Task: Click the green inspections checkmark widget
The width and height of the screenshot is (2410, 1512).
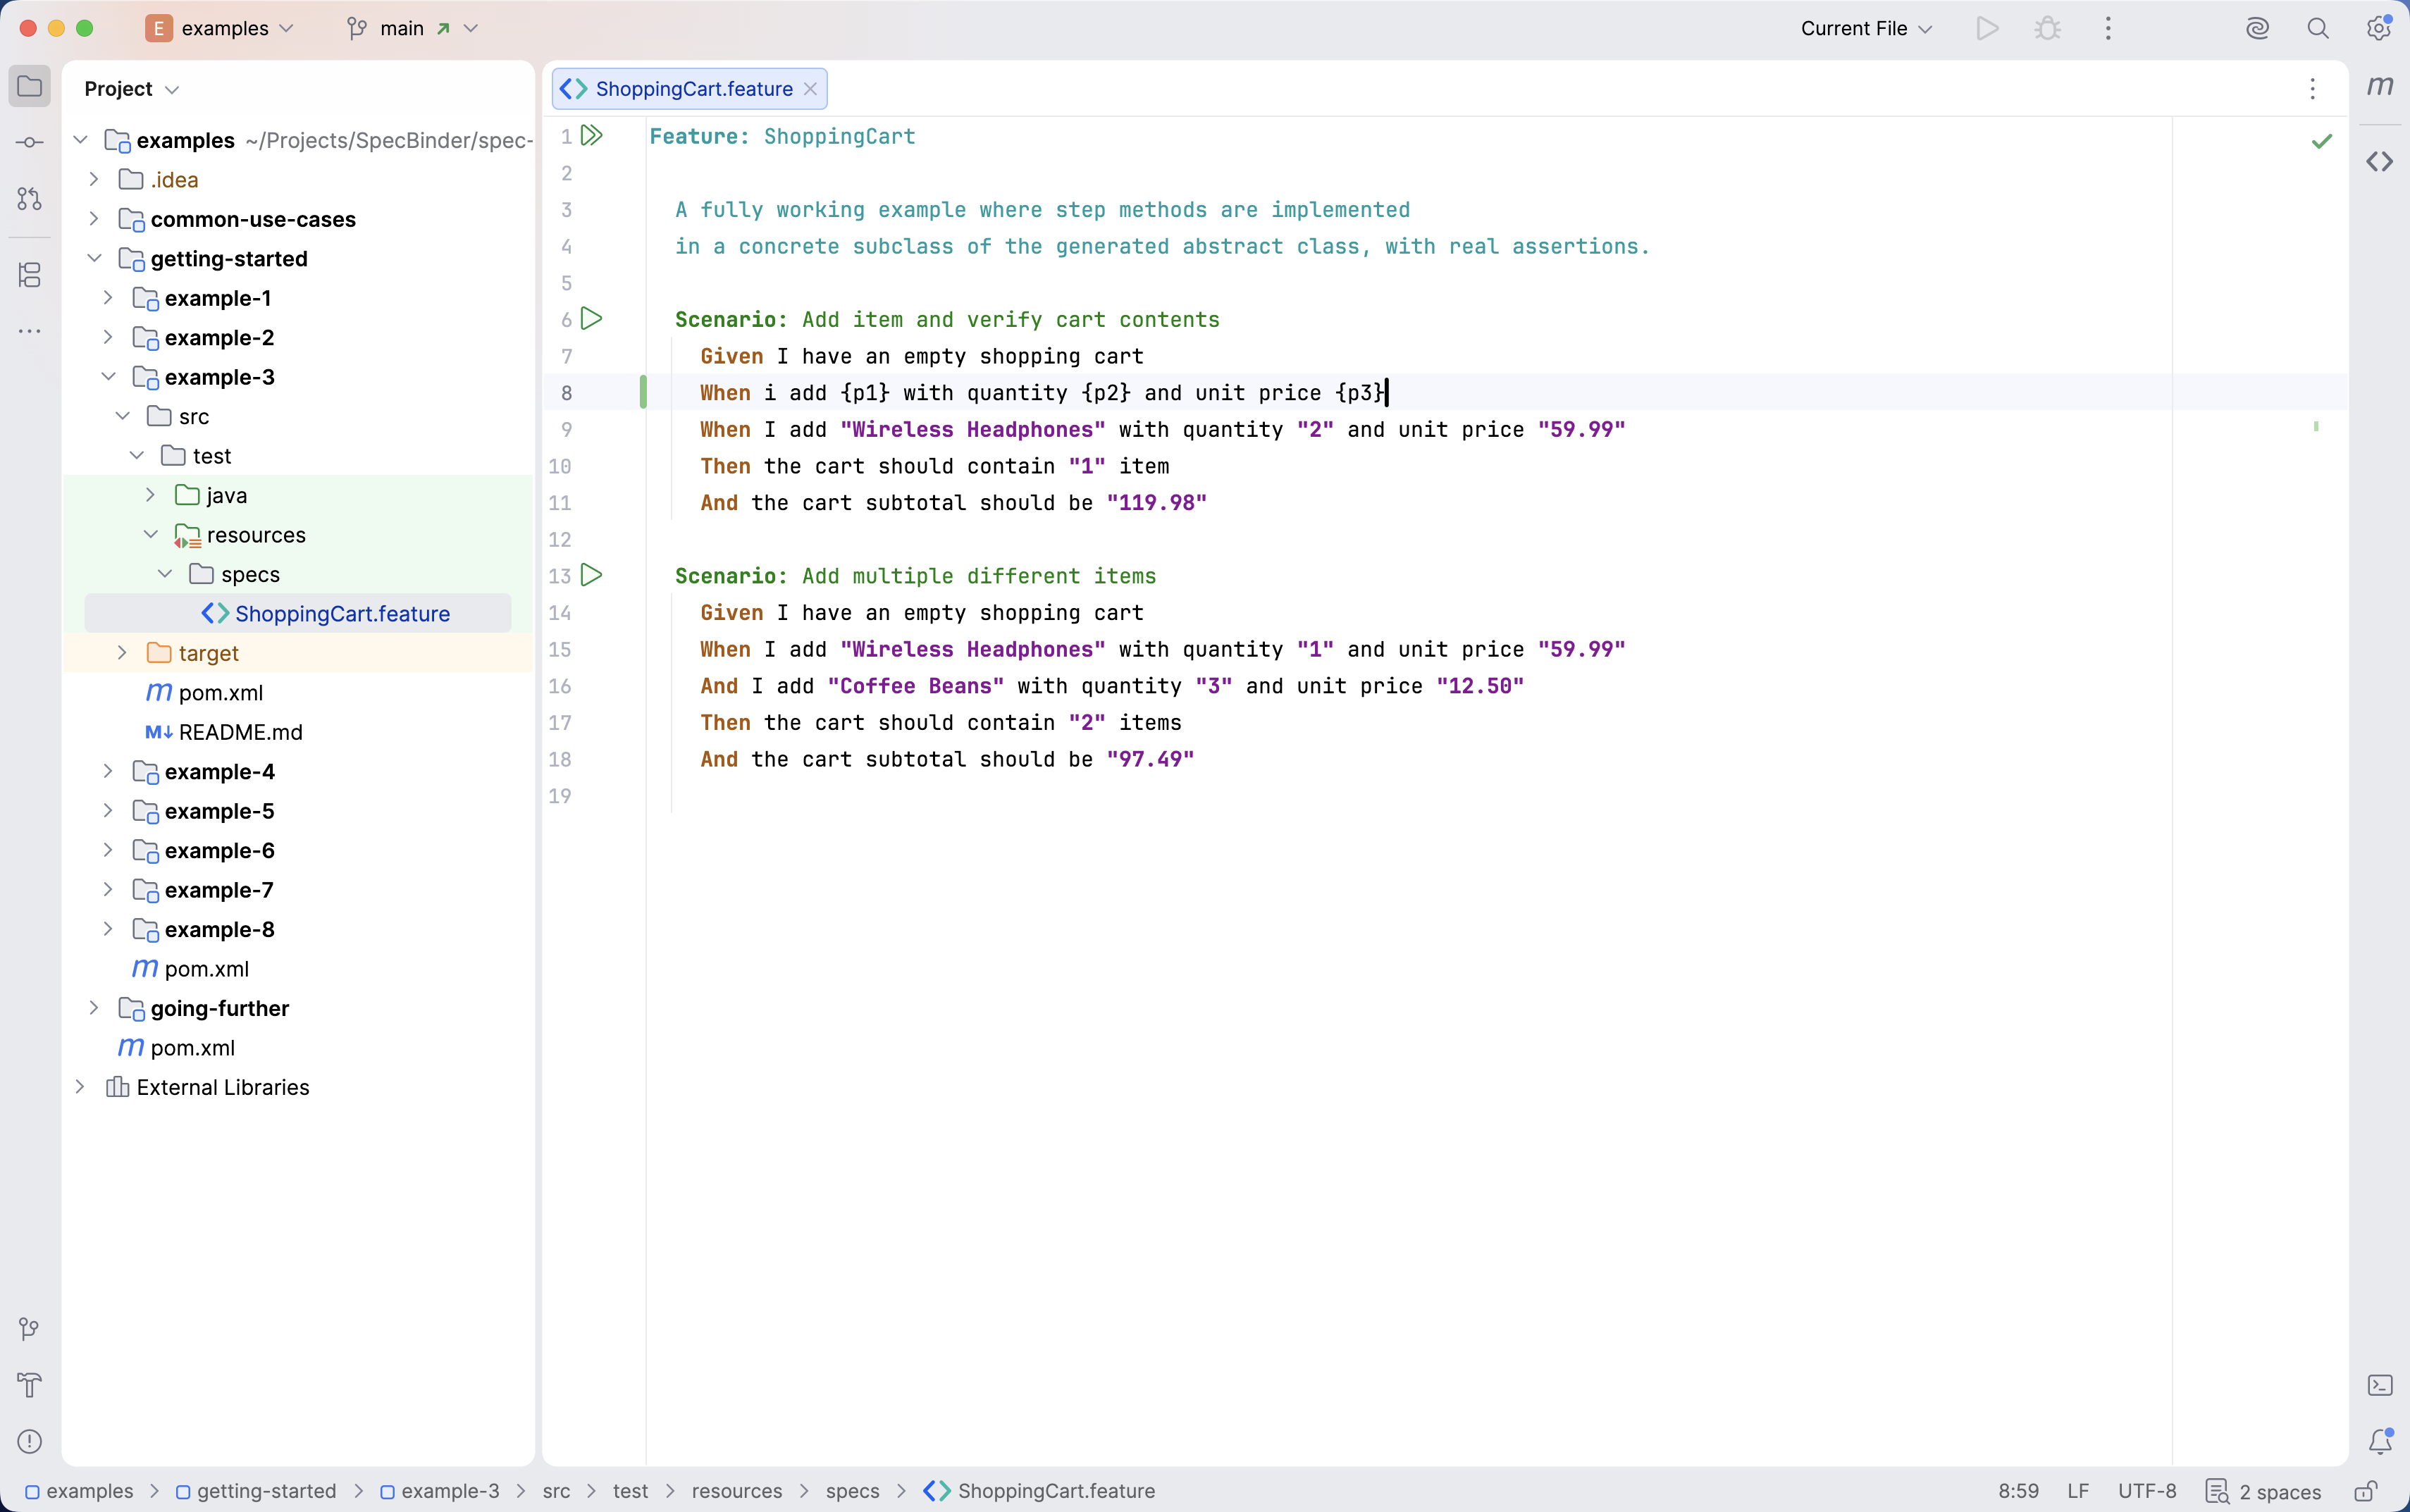Action: coord(2322,141)
